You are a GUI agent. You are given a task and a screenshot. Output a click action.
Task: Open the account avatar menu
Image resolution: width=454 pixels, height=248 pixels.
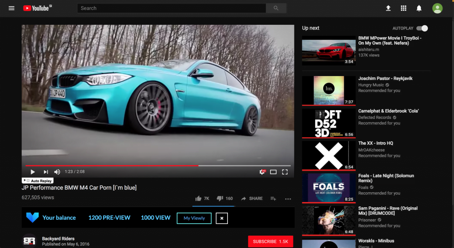point(437,8)
